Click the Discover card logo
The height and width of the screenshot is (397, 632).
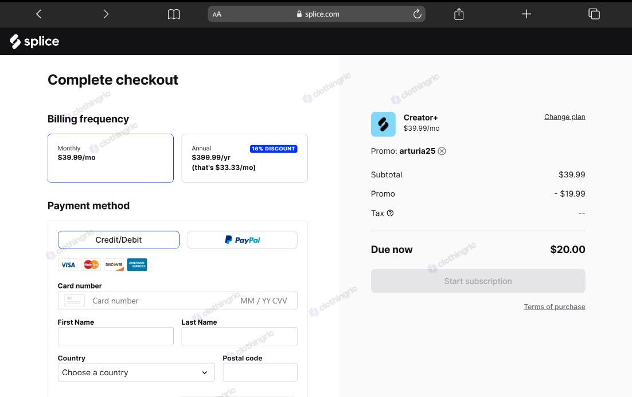point(114,265)
